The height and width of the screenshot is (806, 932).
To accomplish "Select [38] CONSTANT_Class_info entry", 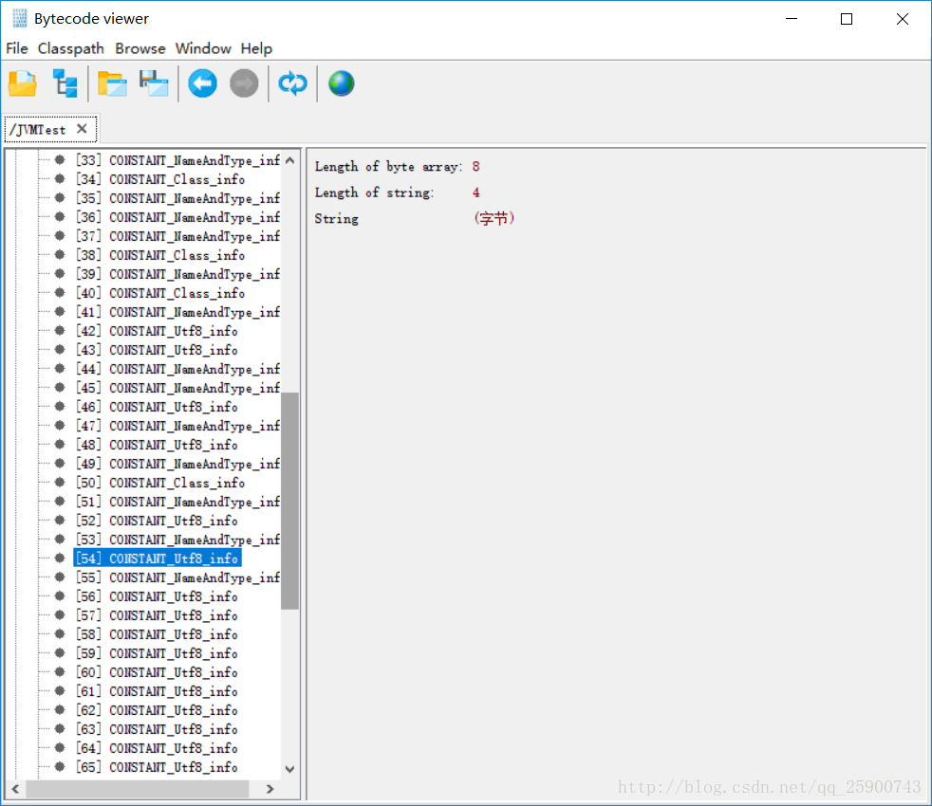I will tap(159, 255).
